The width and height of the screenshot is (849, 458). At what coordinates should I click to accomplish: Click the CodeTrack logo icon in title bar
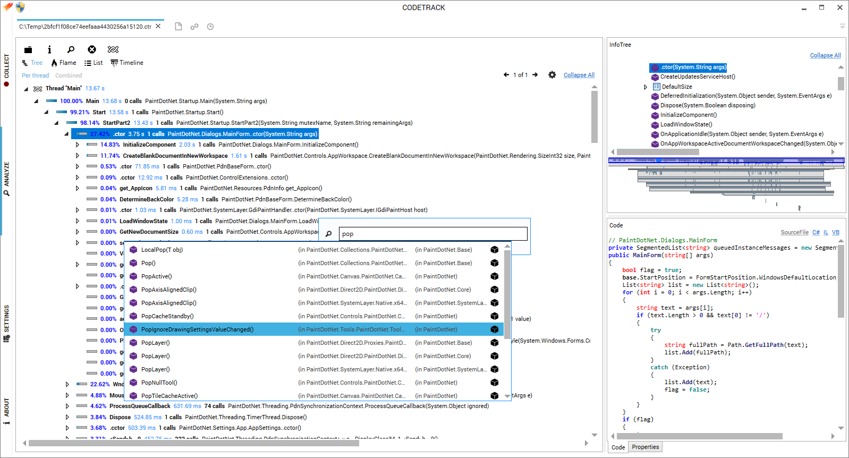pos(7,7)
